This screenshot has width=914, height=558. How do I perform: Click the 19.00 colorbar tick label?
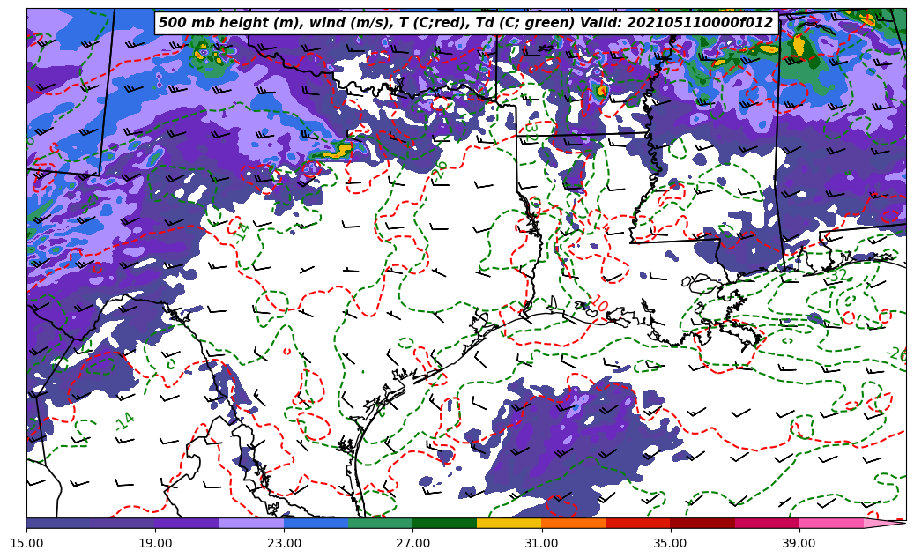155,543
